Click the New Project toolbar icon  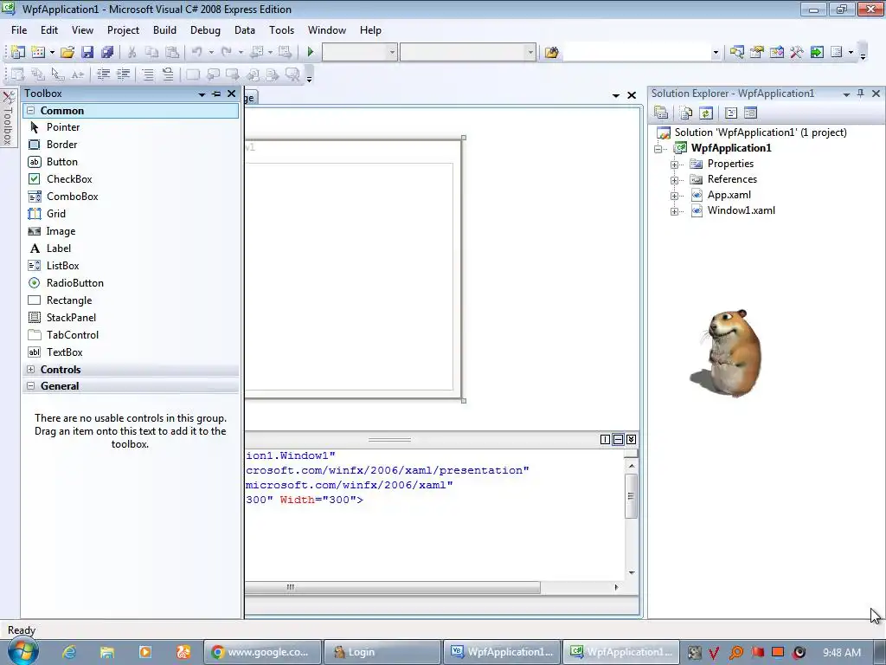point(17,52)
